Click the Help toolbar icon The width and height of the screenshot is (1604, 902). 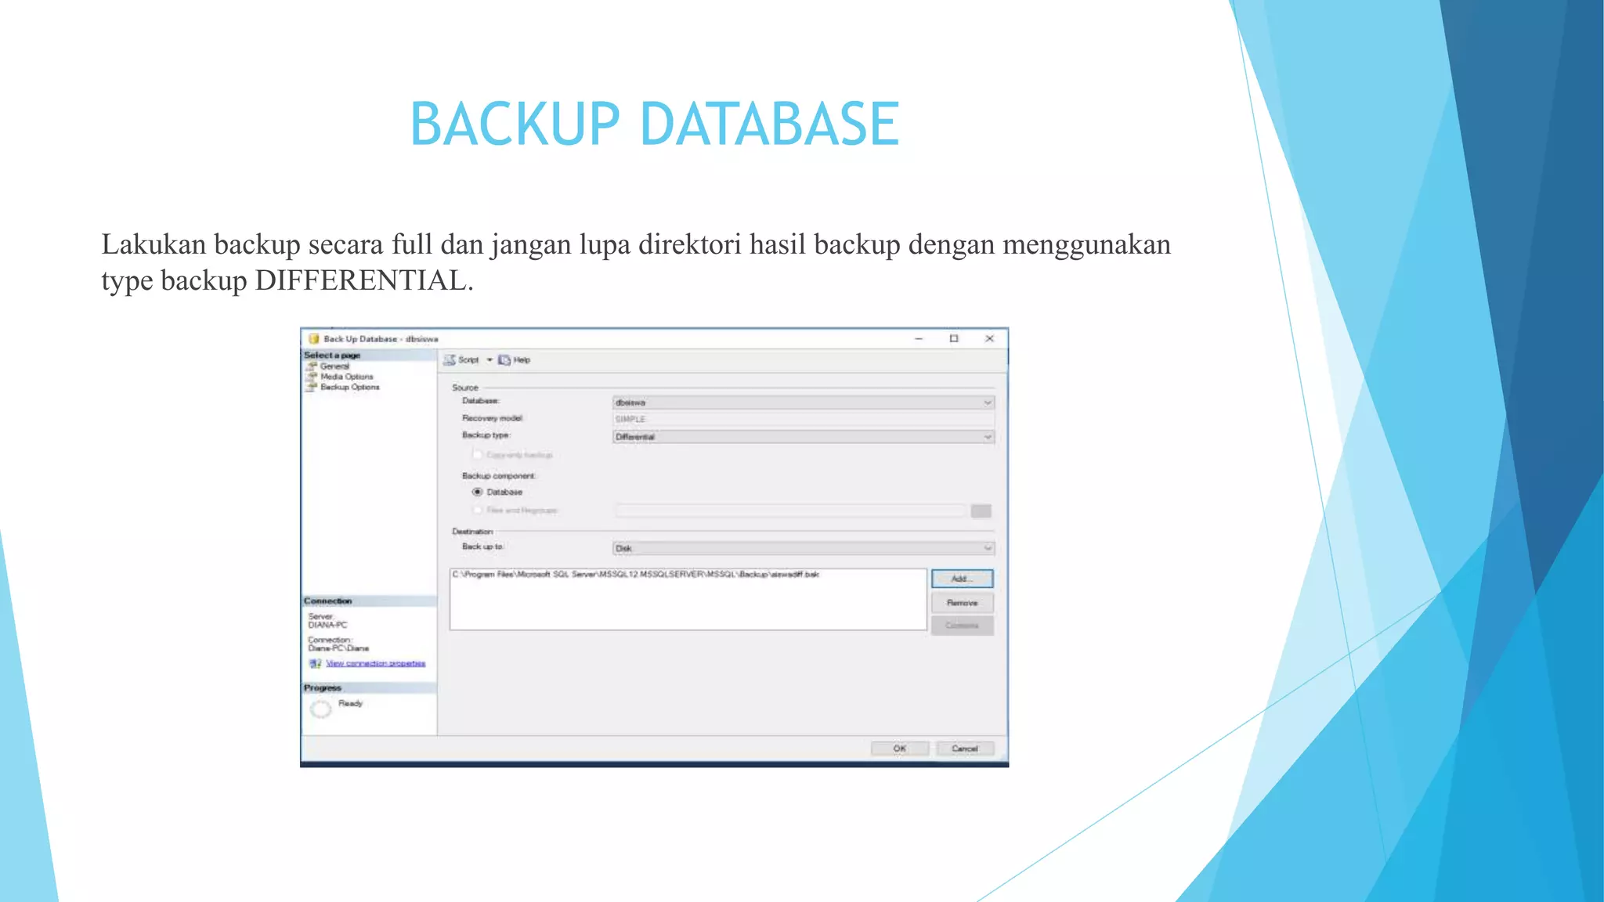tap(505, 360)
